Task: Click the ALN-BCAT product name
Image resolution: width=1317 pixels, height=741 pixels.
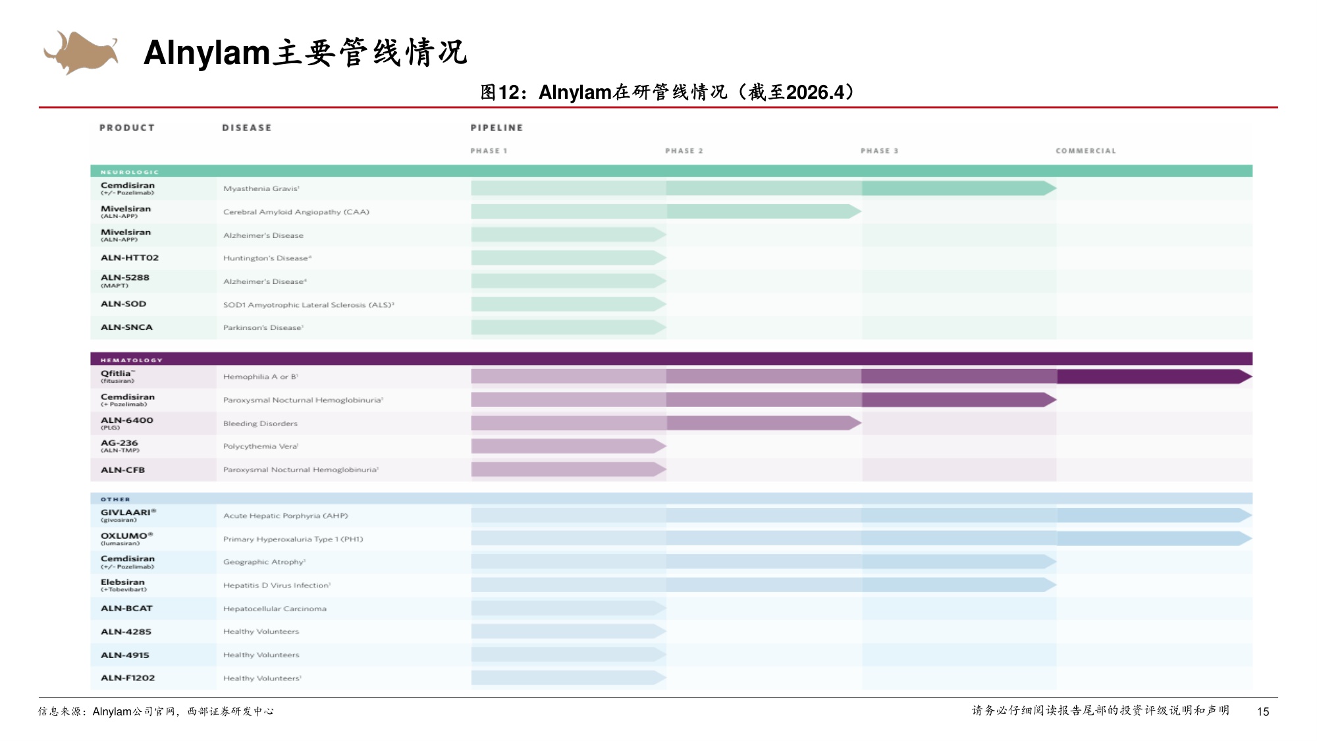Action: click(x=126, y=608)
